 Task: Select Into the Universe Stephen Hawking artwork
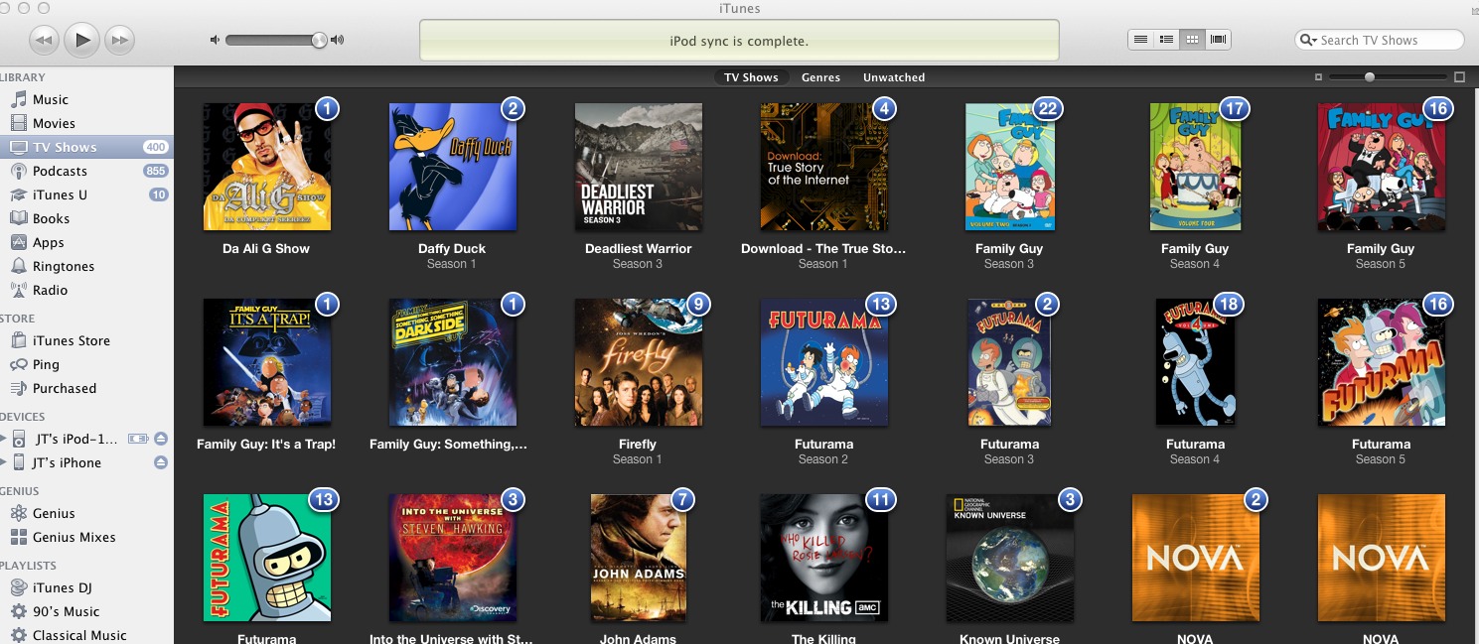(x=452, y=558)
